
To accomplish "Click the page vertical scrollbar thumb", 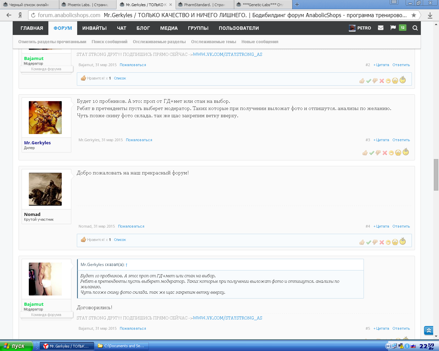I will tap(436, 175).
